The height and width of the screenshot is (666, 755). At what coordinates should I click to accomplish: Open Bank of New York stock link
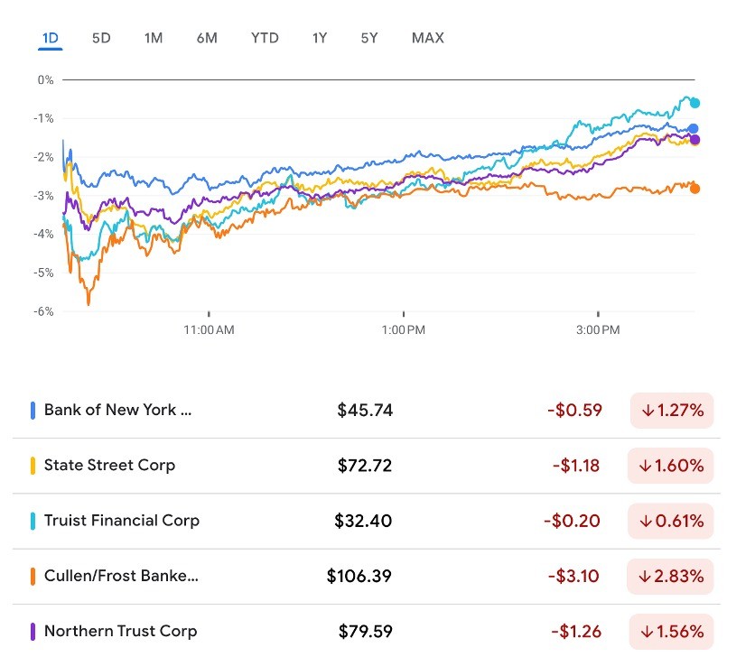pyautogui.click(x=117, y=410)
